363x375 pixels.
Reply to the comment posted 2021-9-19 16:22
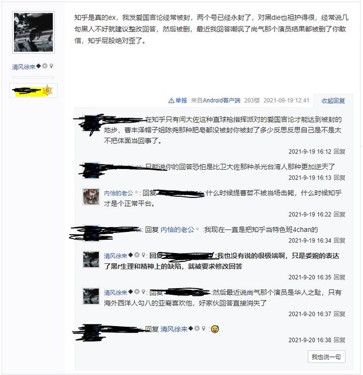[339, 214]
